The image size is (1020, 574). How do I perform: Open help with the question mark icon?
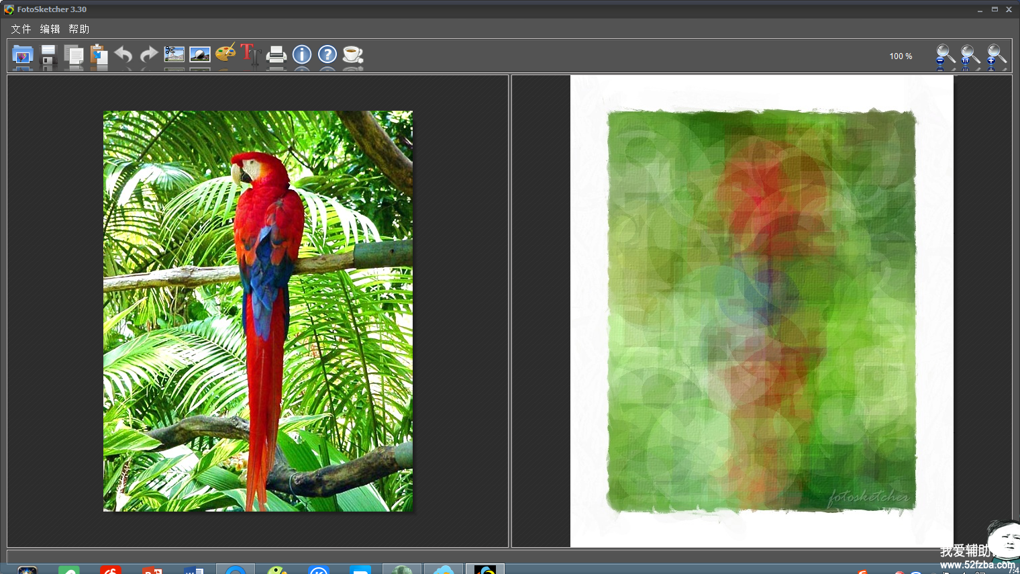pyautogui.click(x=327, y=54)
